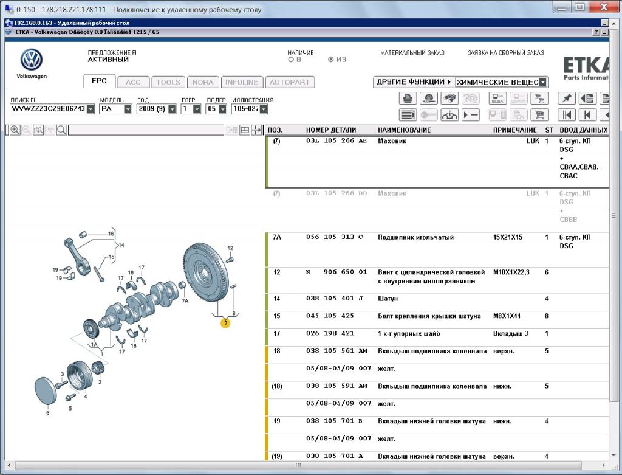Select the 'ИЗ' availability radio button
The width and height of the screenshot is (622, 475).
pos(331,60)
